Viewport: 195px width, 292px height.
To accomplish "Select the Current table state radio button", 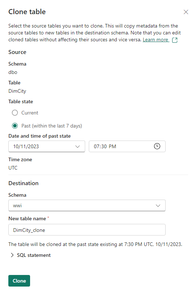I will click(15, 113).
